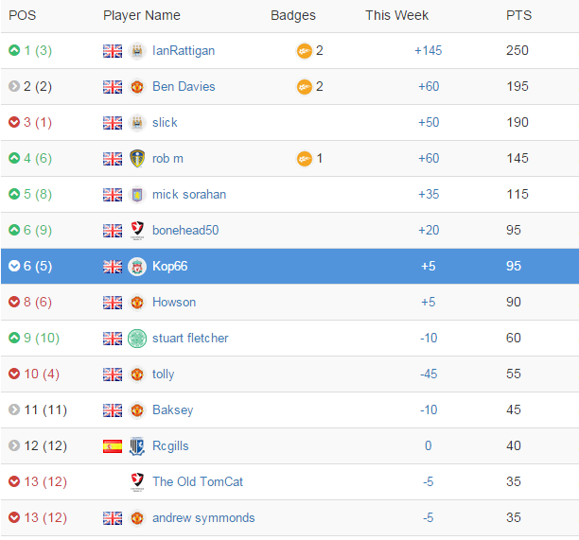Viewport: 579px width, 540px height.
Task: Click the Player Name column header
Action: 141,15
